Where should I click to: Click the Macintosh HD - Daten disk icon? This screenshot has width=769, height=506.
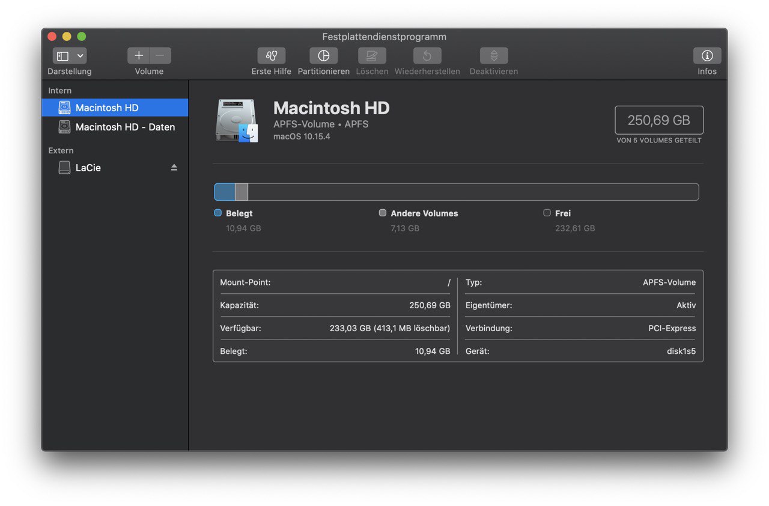(64, 127)
